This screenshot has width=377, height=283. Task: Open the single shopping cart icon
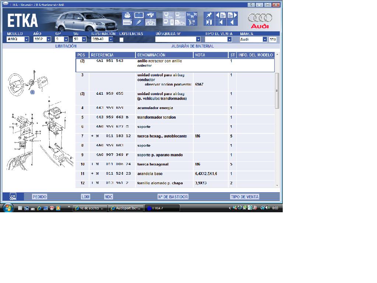click(191, 22)
